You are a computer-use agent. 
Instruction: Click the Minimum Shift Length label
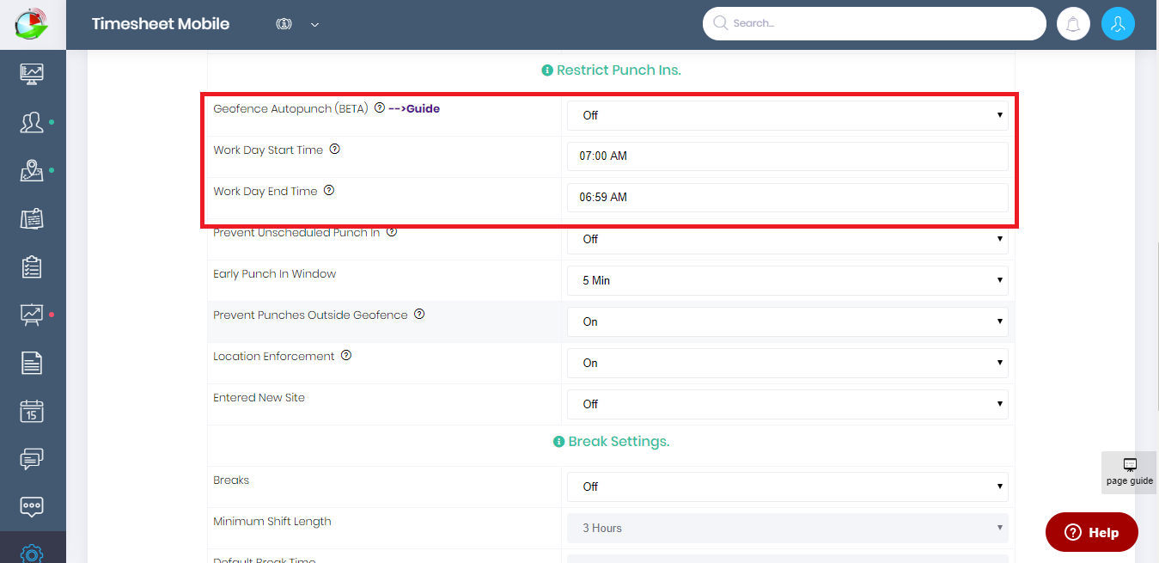(x=272, y=522)
